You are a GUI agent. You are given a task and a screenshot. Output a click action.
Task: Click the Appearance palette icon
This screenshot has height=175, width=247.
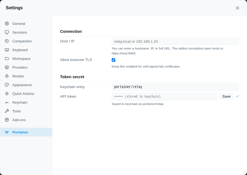click(7, 85)
